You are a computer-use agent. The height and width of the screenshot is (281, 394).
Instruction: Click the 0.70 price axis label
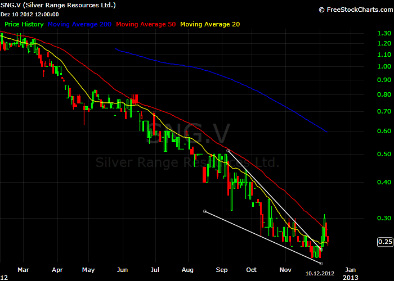pyautogui.click(x=384, y=111)
